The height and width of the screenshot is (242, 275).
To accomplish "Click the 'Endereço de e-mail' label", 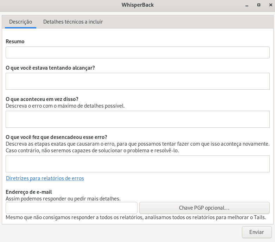I will (x=29, y=192).
